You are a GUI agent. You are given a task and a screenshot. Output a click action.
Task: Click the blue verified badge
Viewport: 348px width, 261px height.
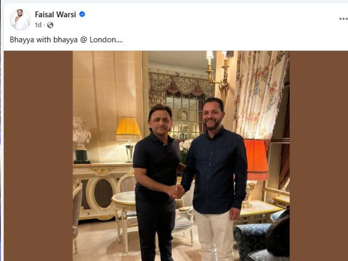pyautogui.click(x=82, y=14)
